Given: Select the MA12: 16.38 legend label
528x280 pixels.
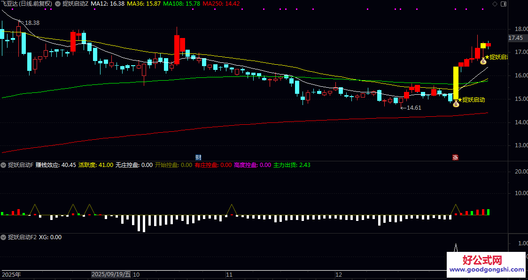Looking at the screenshot, I should pos(108,4).
